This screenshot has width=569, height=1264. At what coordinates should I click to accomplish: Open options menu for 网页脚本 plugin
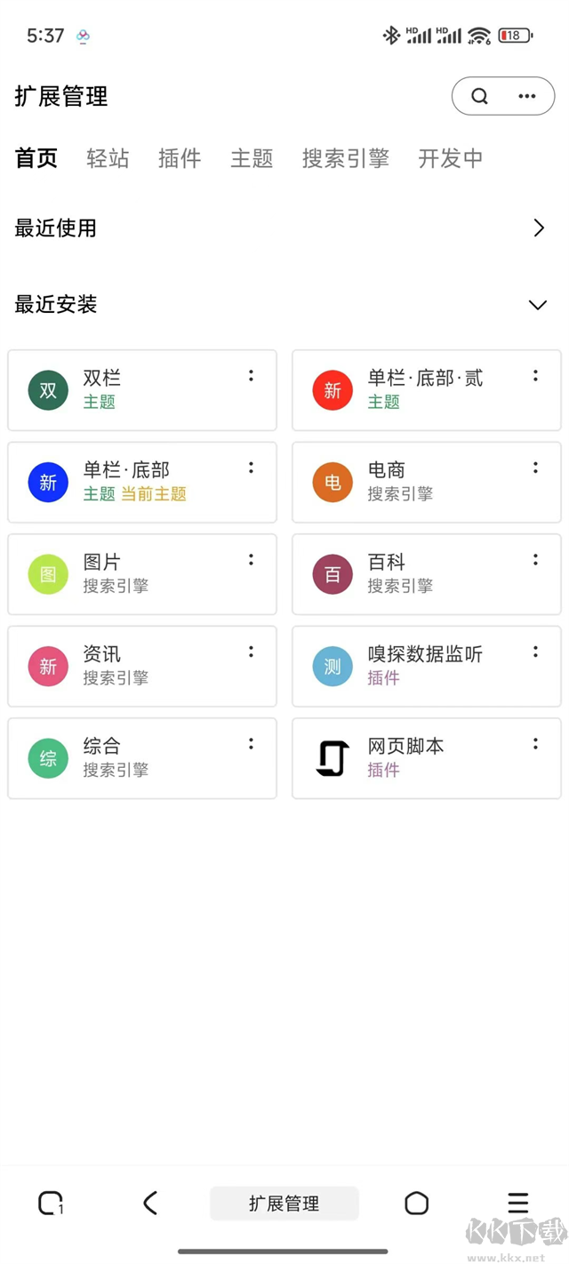click(535, 744)
